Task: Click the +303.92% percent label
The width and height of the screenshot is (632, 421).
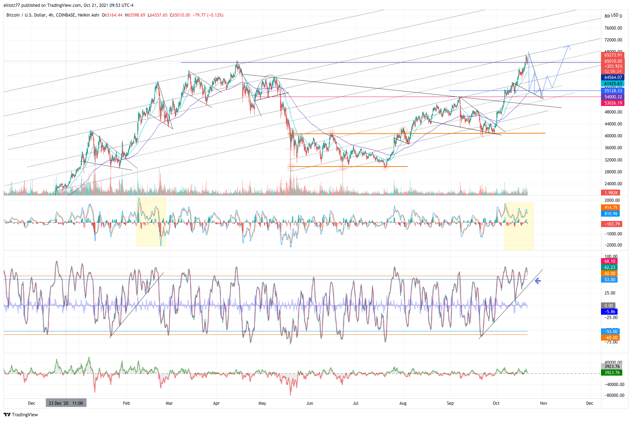Action: pos(613,66)
